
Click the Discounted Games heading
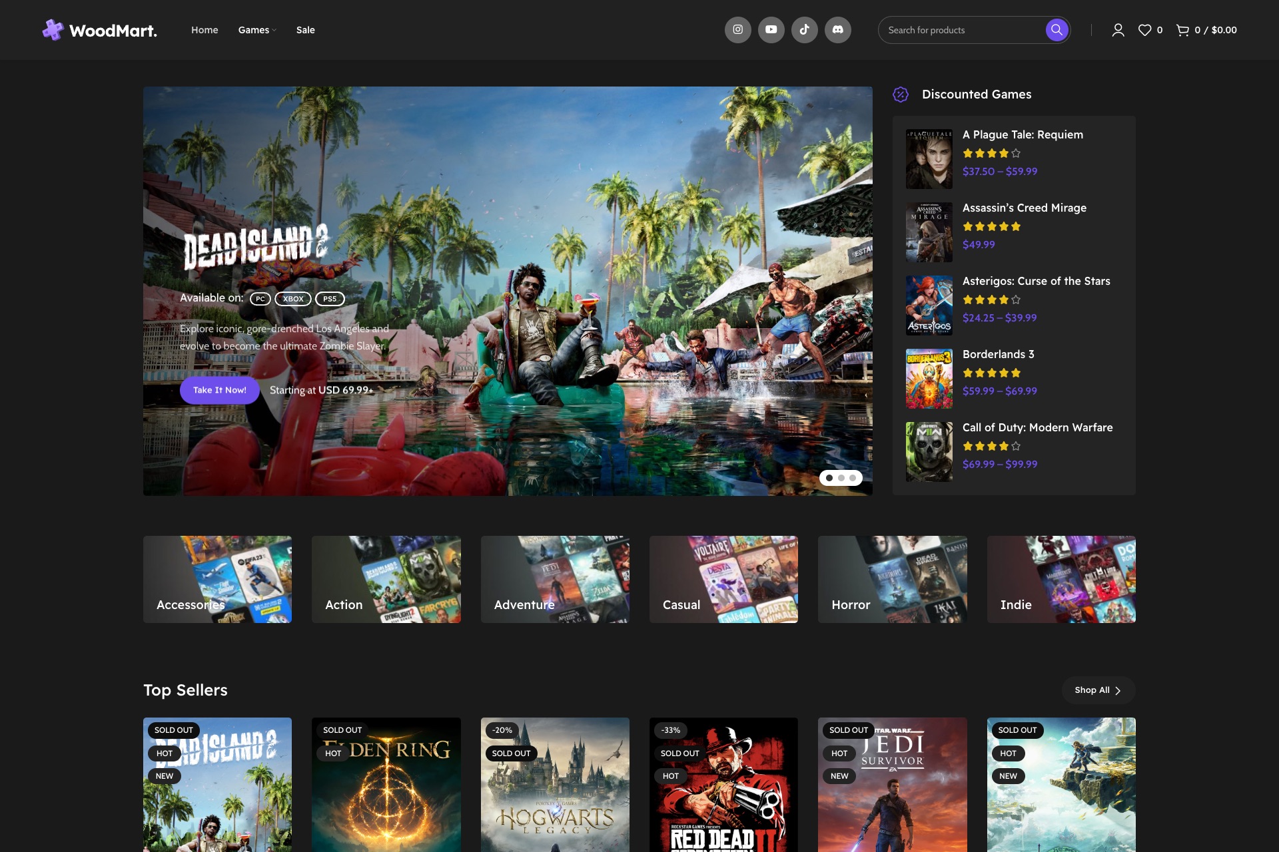tap(977, 95)
